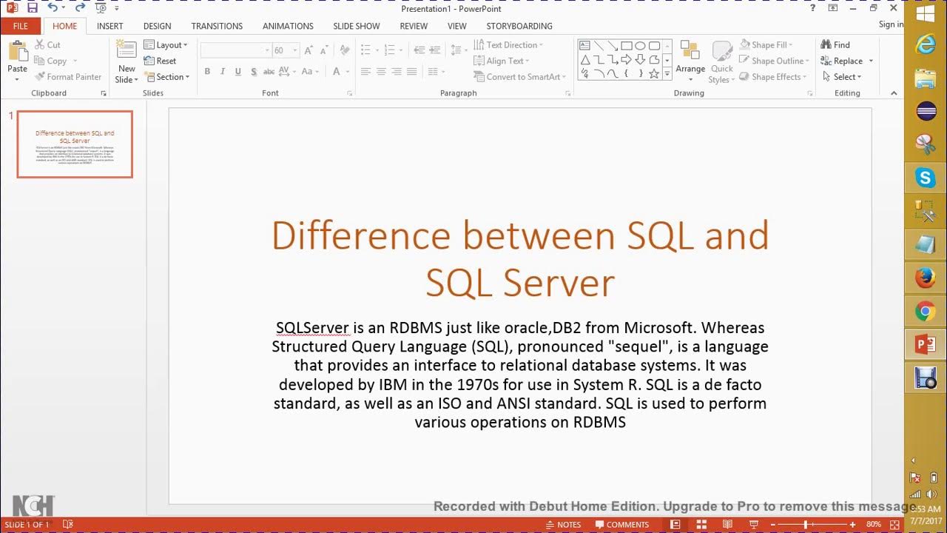Toggle Italic formatting
The height and width of the screenshot is (533, 947).
pos(223,72)
